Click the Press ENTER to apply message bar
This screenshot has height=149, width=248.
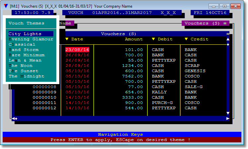[x=122, y=140]
